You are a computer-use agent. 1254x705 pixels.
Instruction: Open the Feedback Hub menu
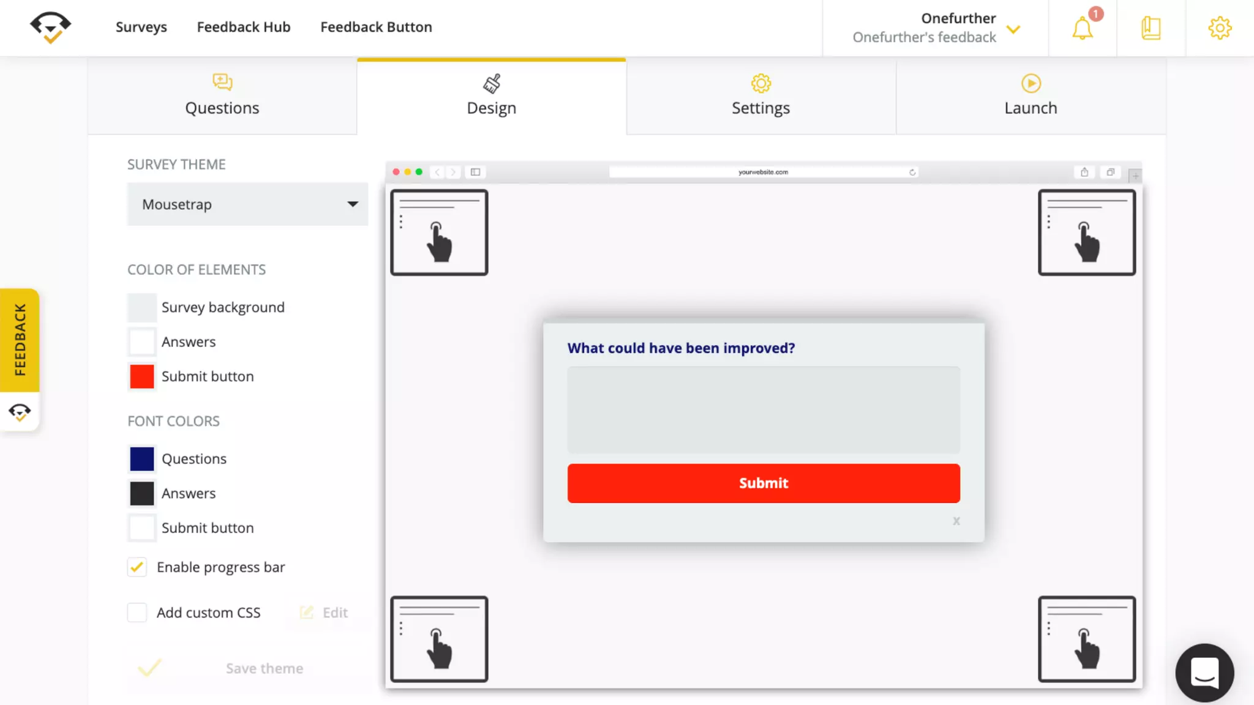(x=243, y=27)
